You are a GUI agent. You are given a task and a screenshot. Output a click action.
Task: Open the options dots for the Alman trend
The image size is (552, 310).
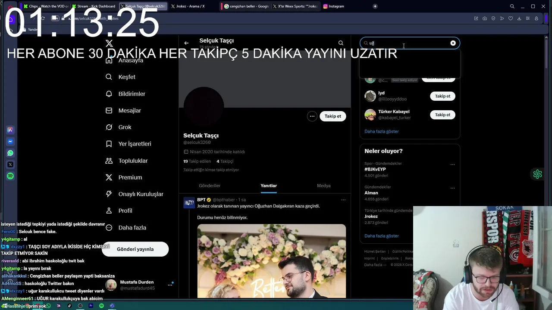(452, 188)
